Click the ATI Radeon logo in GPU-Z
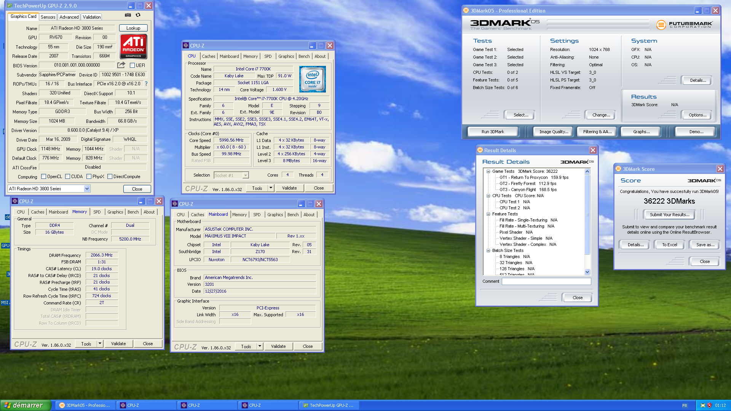Viewport: 731px width, 411px height. [x=133, y=46]
